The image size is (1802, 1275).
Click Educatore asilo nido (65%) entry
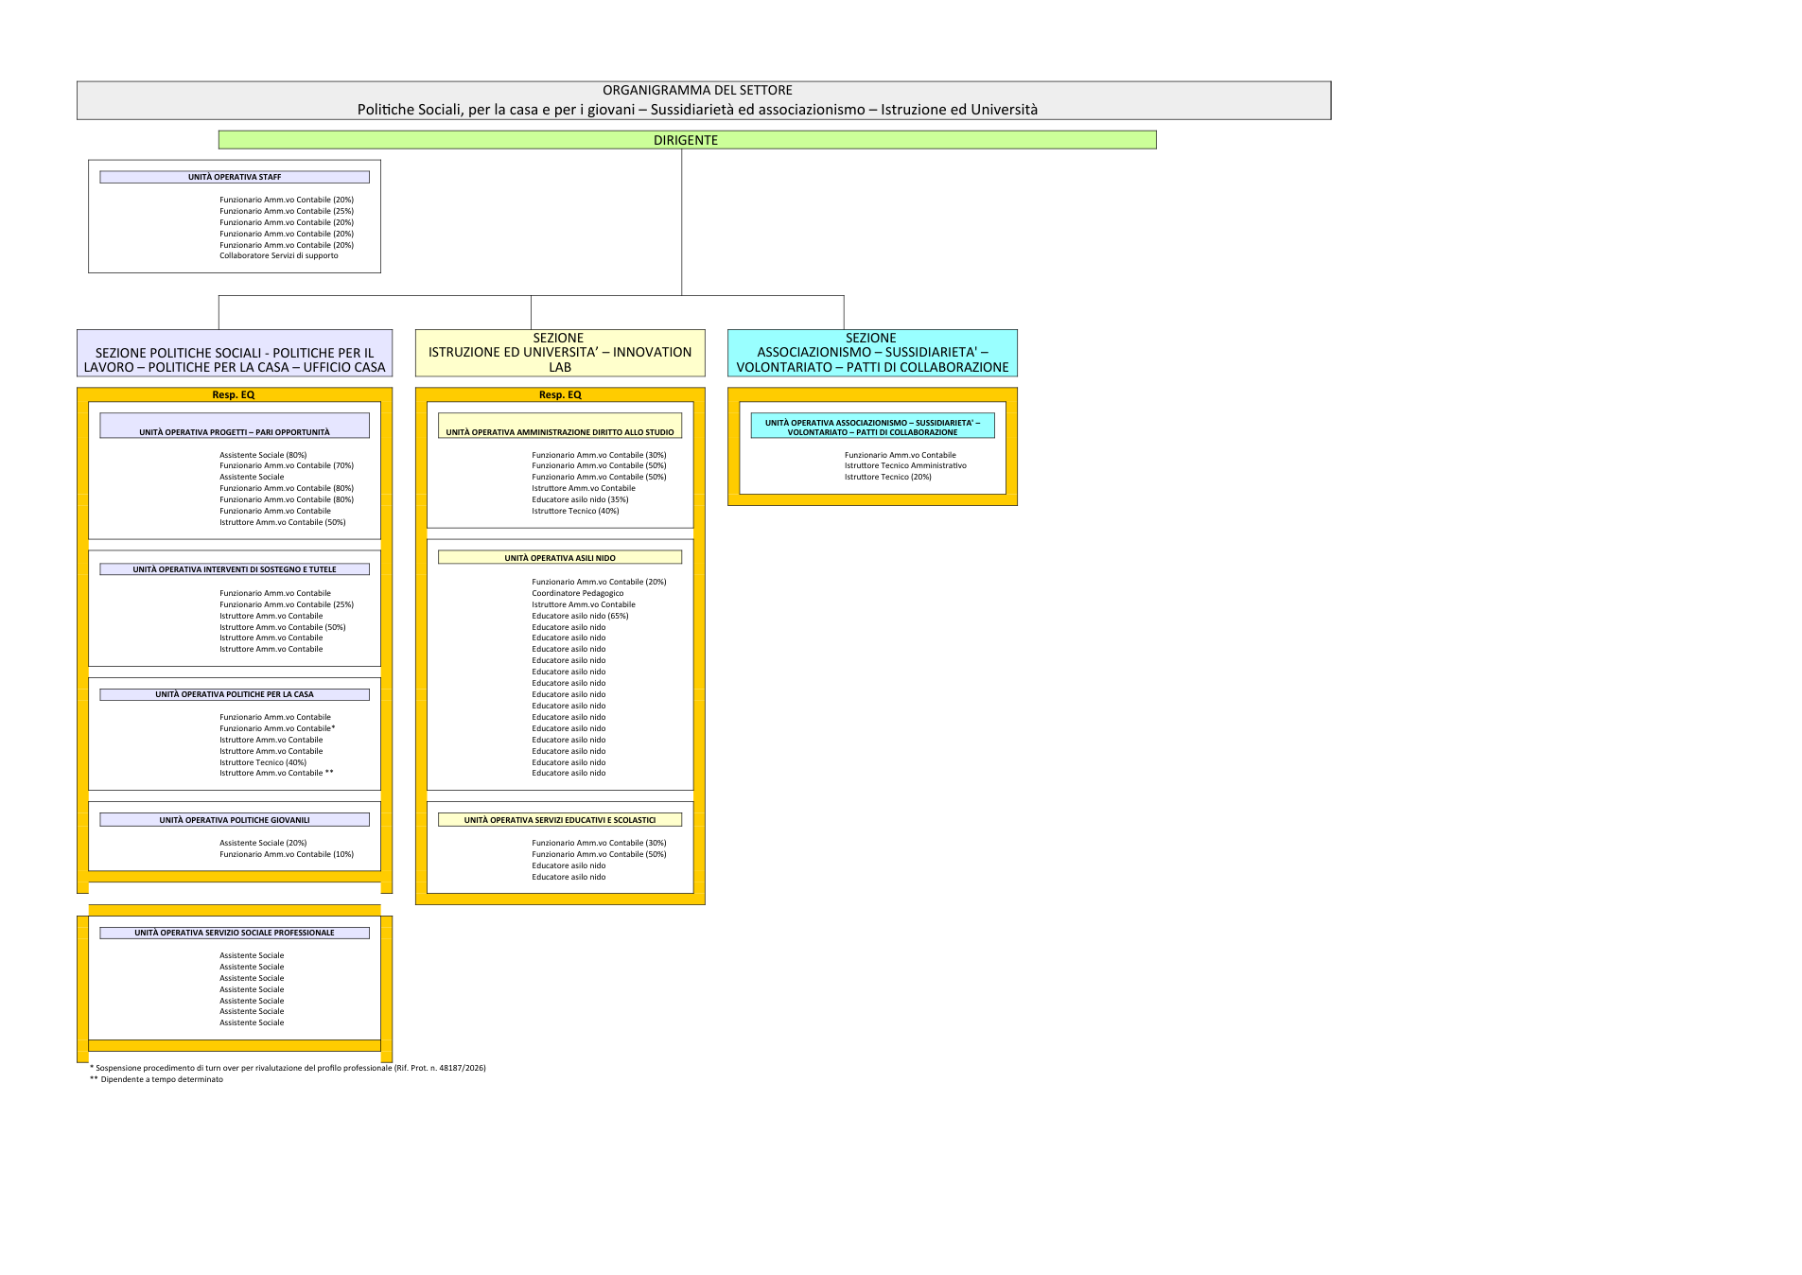point(580,616)
